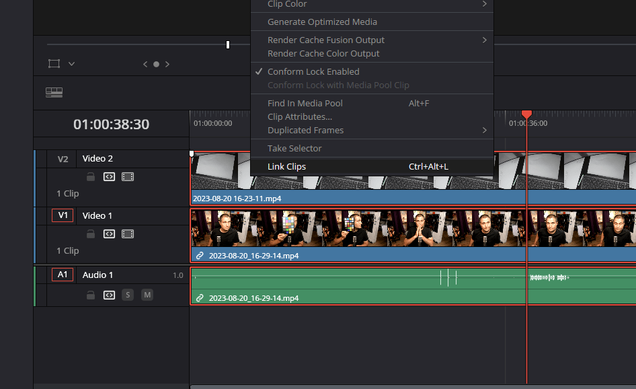Select the V2 destination control

click(x=63, y=160)
